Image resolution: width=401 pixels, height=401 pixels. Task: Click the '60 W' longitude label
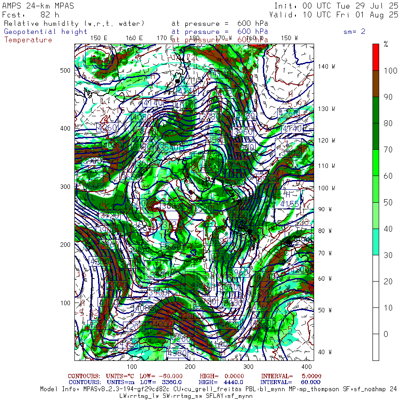tap(325, 279)
